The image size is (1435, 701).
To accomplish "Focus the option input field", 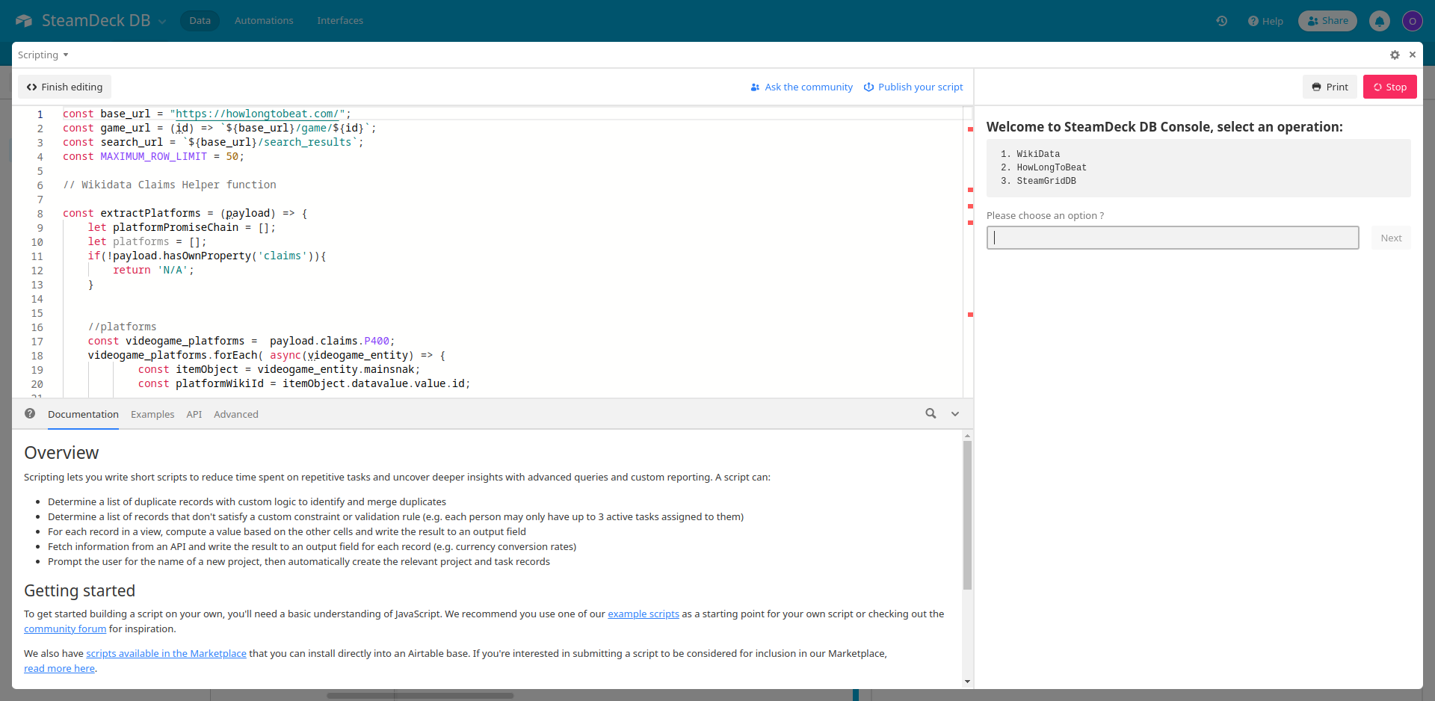I will (1173, 238).
